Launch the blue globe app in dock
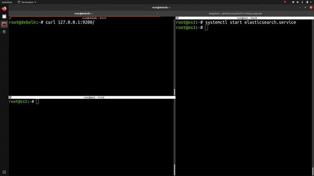The width and height of the screenshot is (314, 176). pyautogui.click(x=4, y=32)
